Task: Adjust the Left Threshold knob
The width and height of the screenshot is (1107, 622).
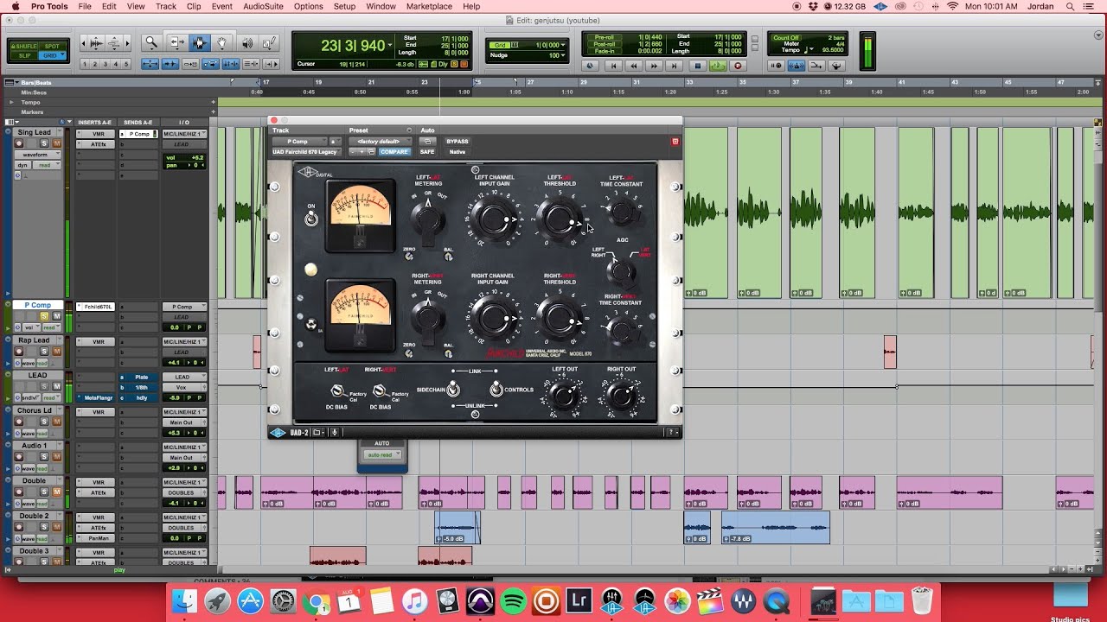Action: (x=560, y=219)
